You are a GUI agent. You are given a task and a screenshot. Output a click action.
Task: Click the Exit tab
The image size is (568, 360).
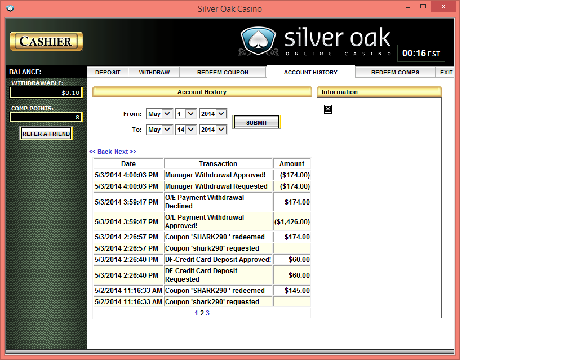pos(446,73)
